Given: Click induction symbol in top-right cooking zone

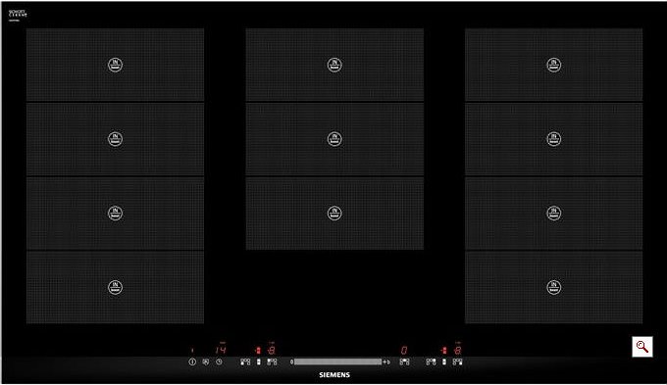Looking at the screenshot, I should 554,65.
